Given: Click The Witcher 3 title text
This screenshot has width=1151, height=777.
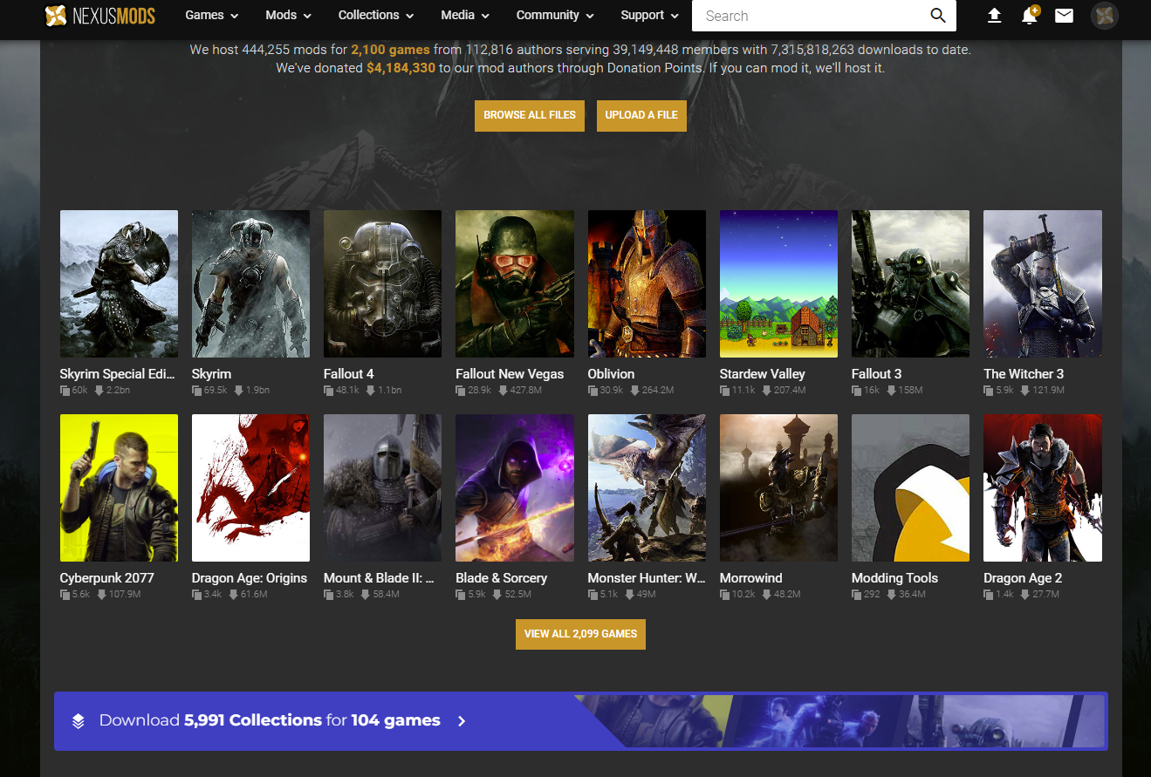Looking at the screenshot, I should (x=1024, y=373).
